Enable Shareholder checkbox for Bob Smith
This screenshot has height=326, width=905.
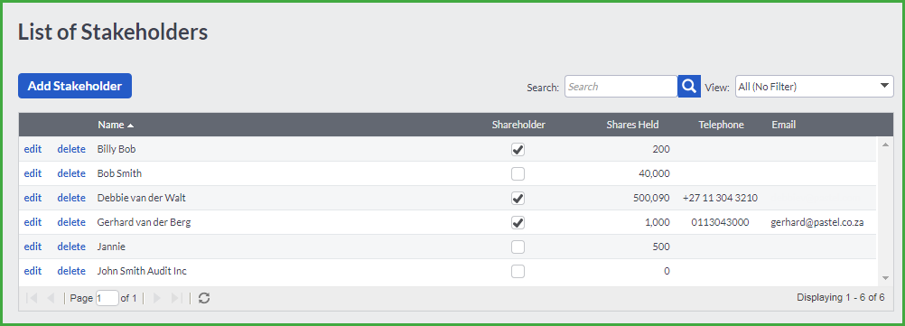pyautogui.click(x=518, y=173)
